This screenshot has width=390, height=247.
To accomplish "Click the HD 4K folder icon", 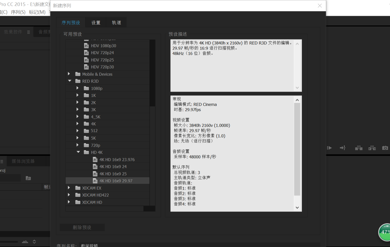I will coord(86,152).
